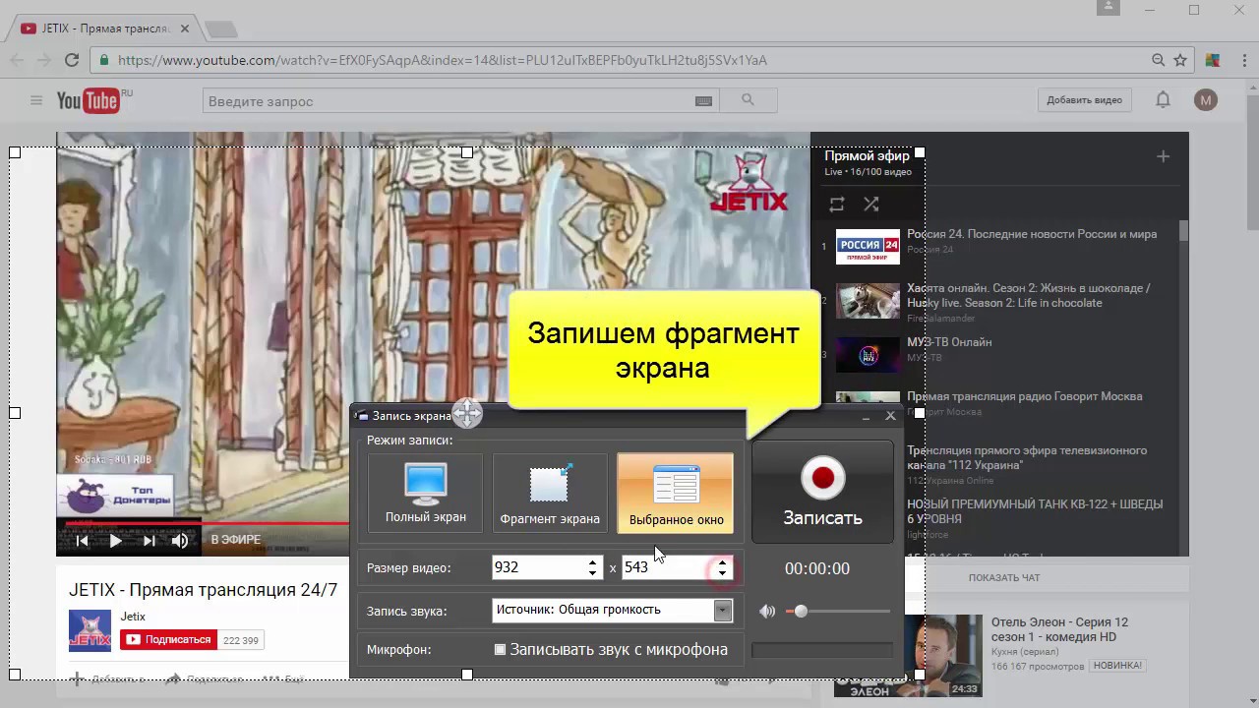Image resolution: width=1259 pixels, height=708 pixels.
Task: Close the screen recorder dialog
Action: (x=890, y=416)
